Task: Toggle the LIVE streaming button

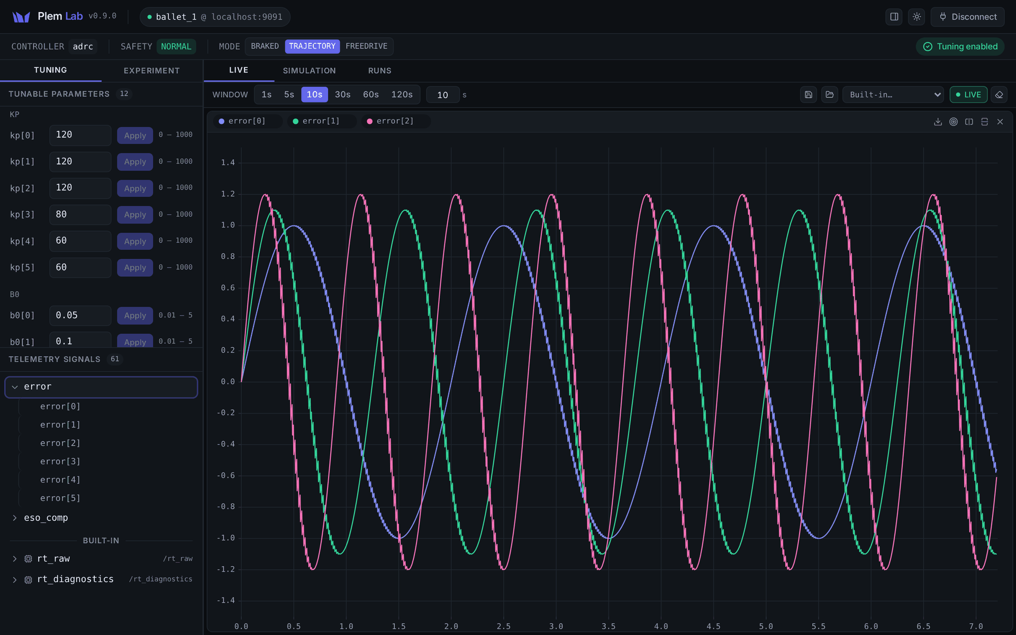Action: coord(968,95)
